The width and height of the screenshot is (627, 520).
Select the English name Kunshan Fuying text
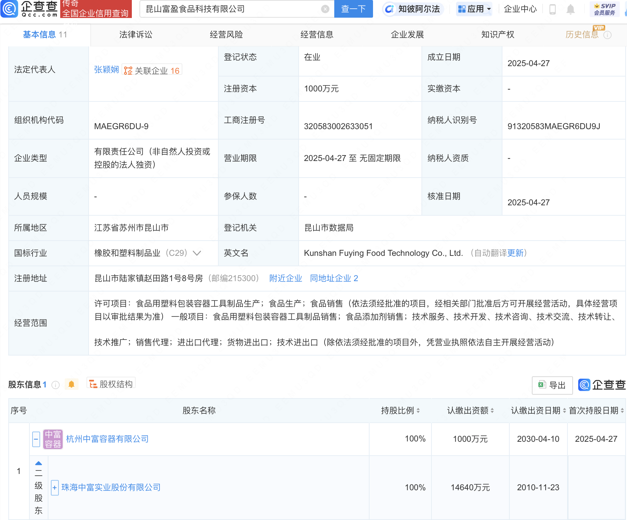383,253
